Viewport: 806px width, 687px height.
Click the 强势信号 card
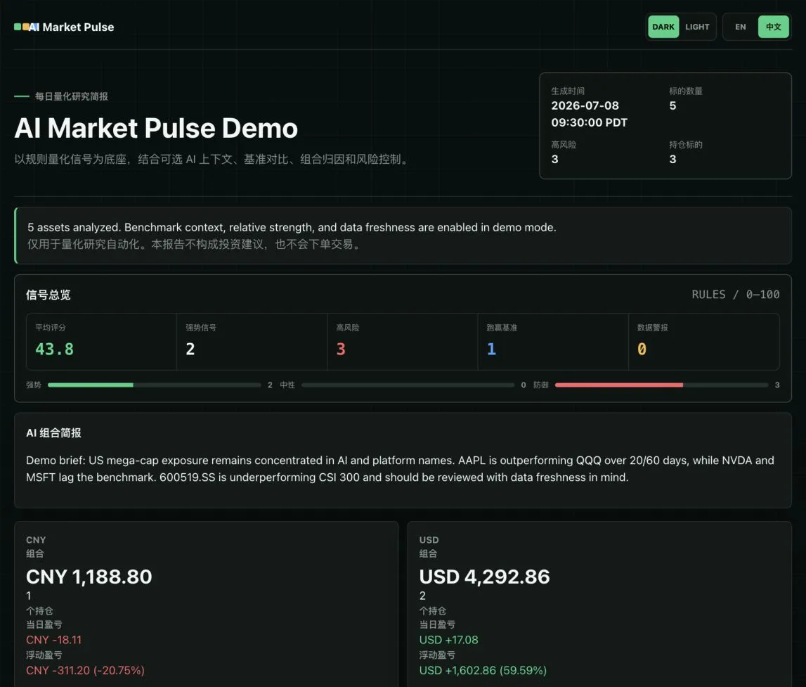pyautogui.click(x=252, y=342)
